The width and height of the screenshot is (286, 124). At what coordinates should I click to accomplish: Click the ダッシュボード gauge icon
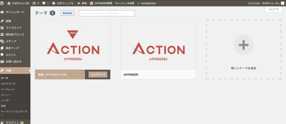[2, 12]
